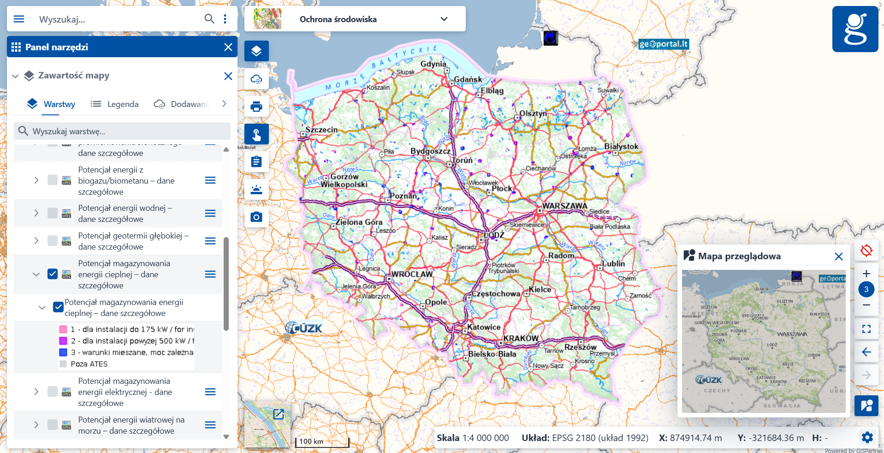Click pink swatch for instalacji do 175 kW
Screen dimensions: 884x453
(63, 329)
